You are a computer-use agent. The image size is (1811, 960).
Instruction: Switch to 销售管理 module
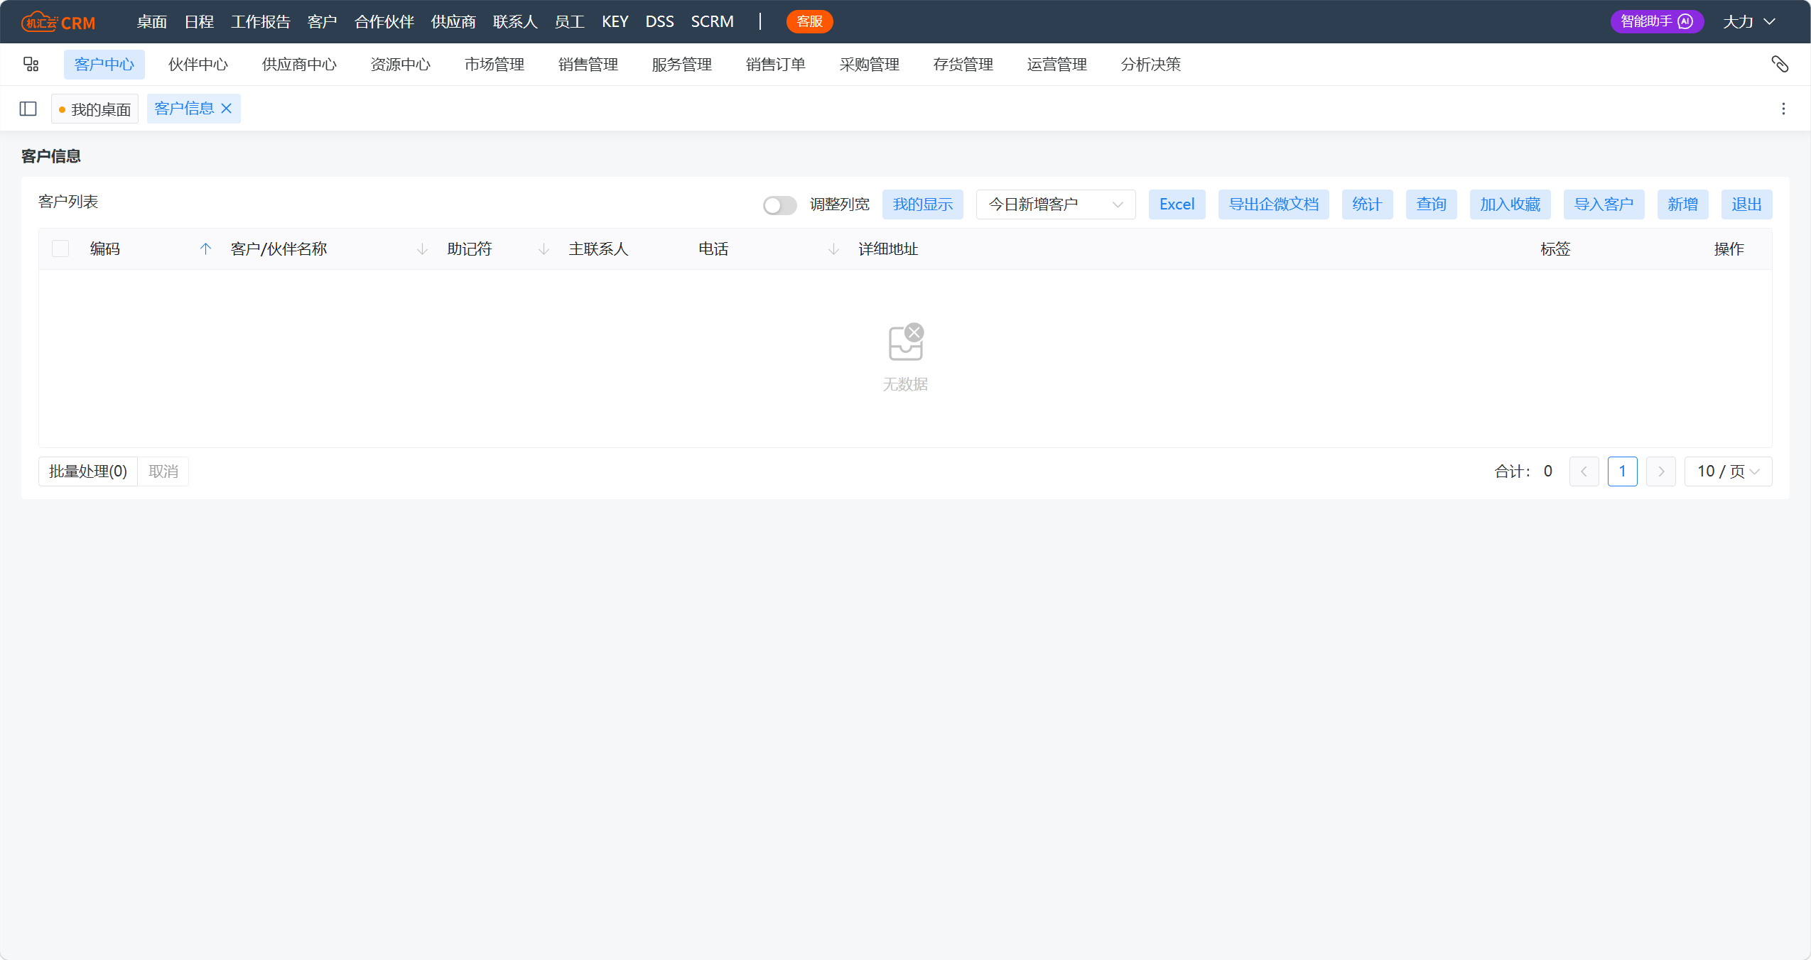coord(588,65)
